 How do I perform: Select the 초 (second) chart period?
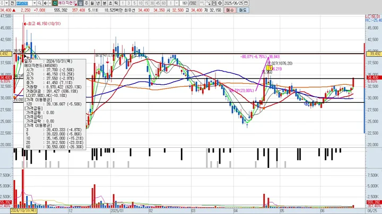(x=110, y=3)
